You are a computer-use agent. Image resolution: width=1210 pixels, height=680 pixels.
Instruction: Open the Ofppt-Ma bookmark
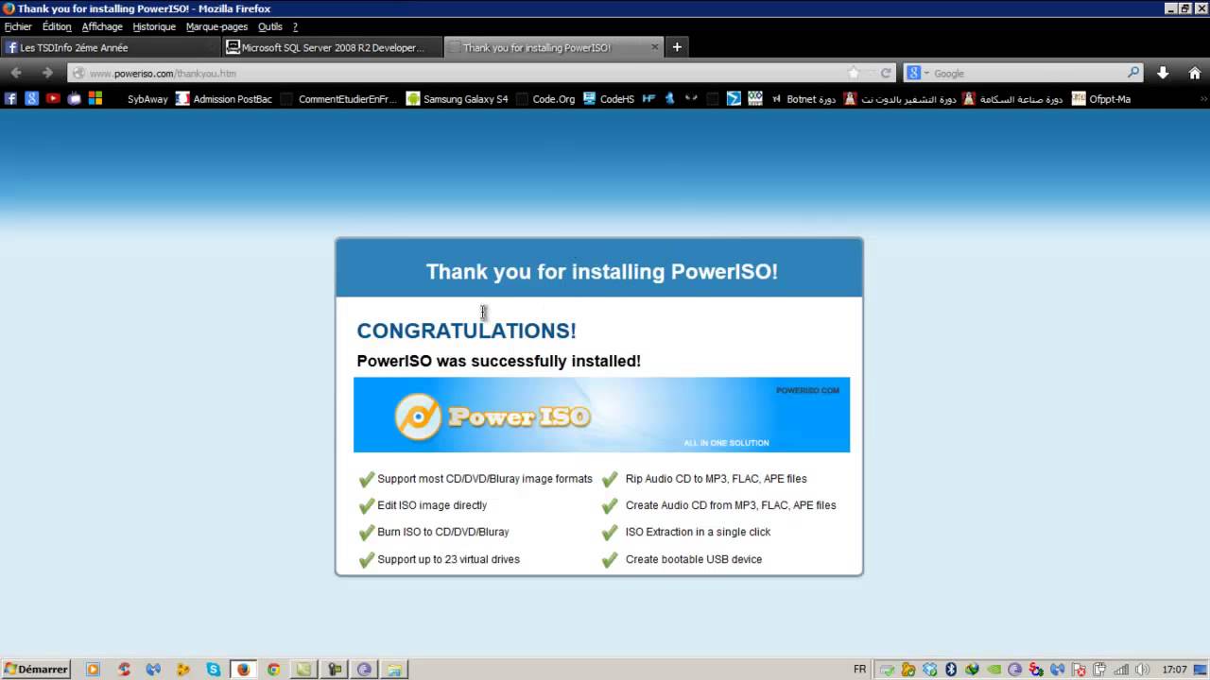(1101, 98)
